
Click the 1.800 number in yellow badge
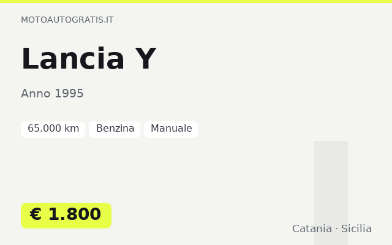point(75,214)
